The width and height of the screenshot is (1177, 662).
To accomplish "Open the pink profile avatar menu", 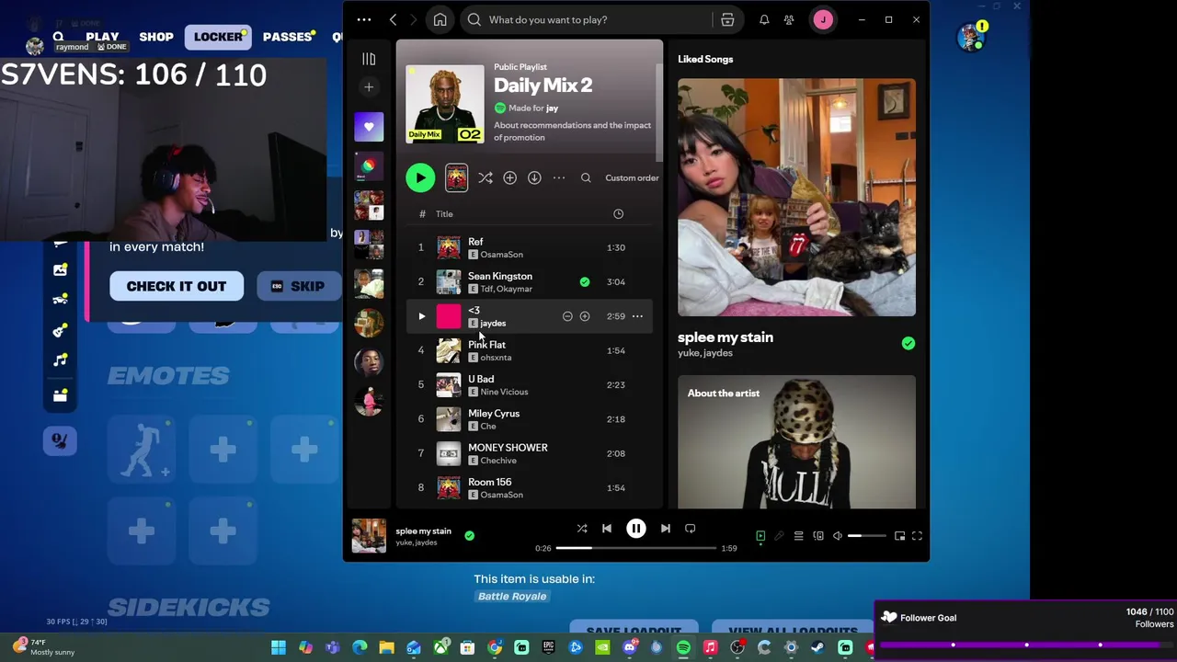I will coord(823,19).
